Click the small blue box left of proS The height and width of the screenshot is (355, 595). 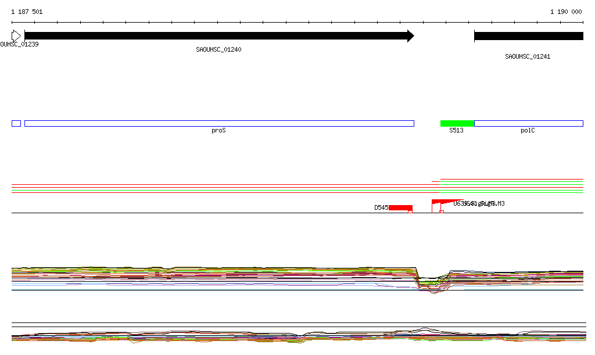16,123
